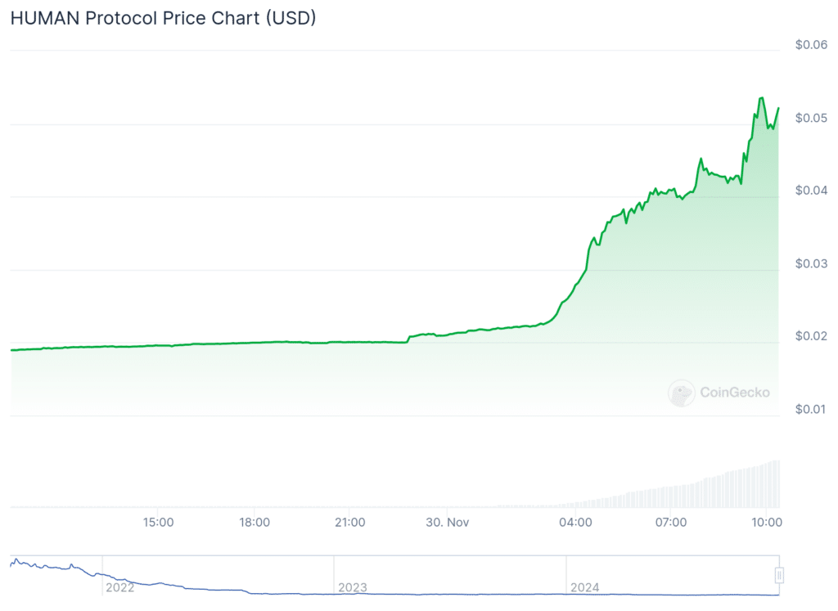Click the $0.05 price axis label
838x611 pixels.
(x=811, y=118)
